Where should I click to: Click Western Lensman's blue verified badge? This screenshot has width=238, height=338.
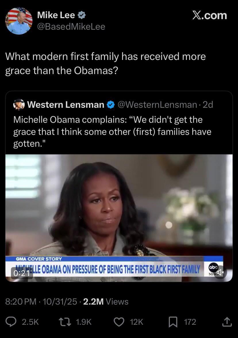(x=111, y=105)
